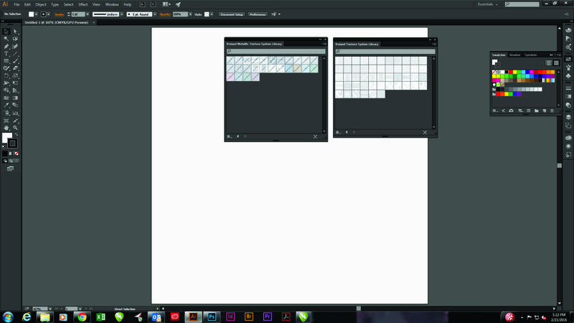
Task: Open libraries menu in Roland Texture System Library
Action: coord(338,133)
